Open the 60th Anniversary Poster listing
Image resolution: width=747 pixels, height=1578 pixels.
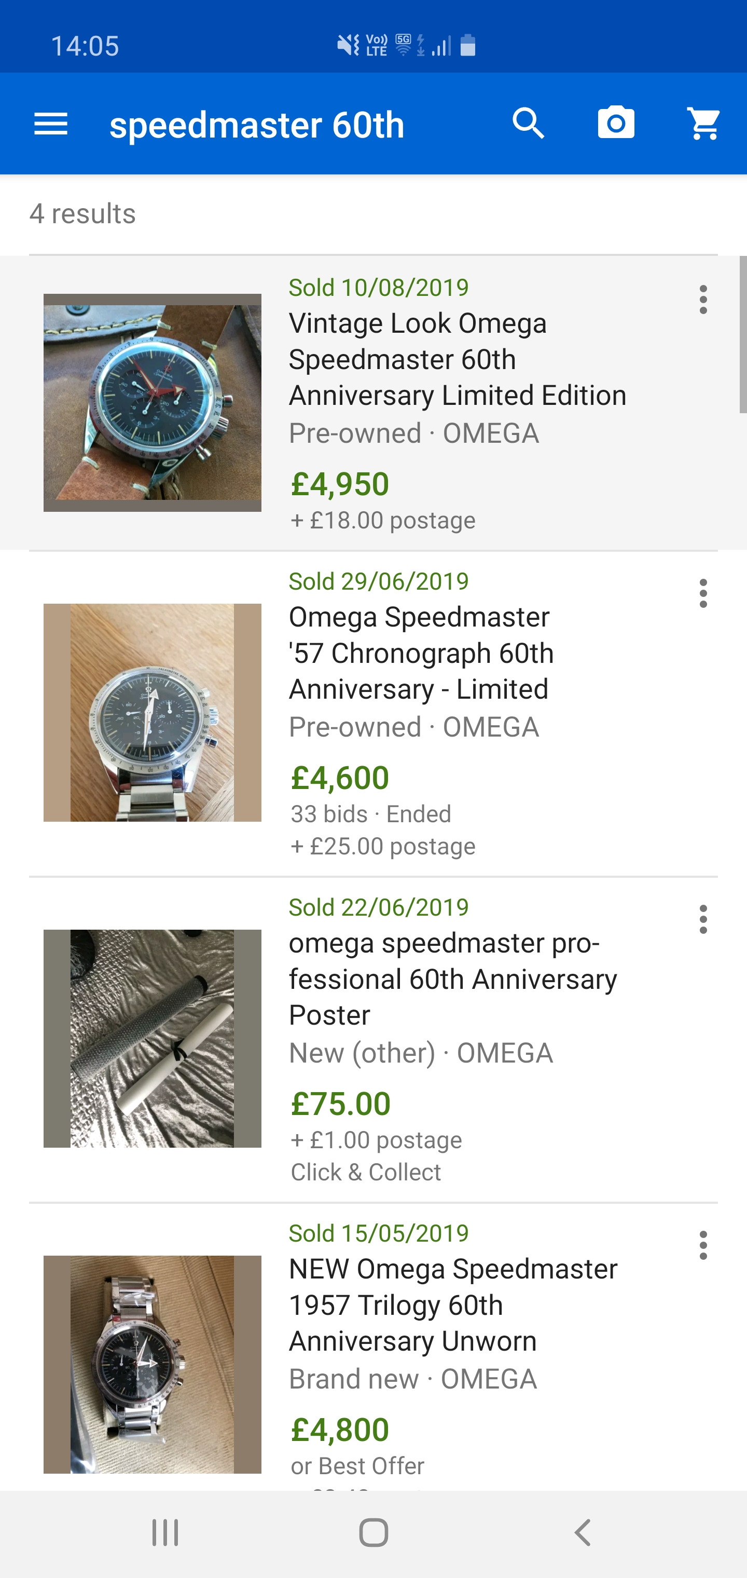(452, 979)
